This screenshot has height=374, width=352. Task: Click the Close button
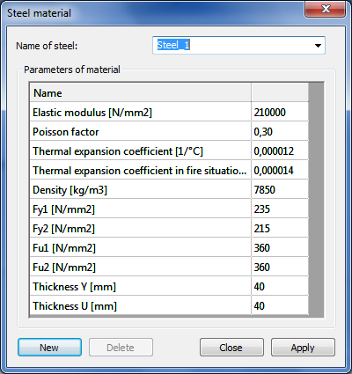(231, 348)
